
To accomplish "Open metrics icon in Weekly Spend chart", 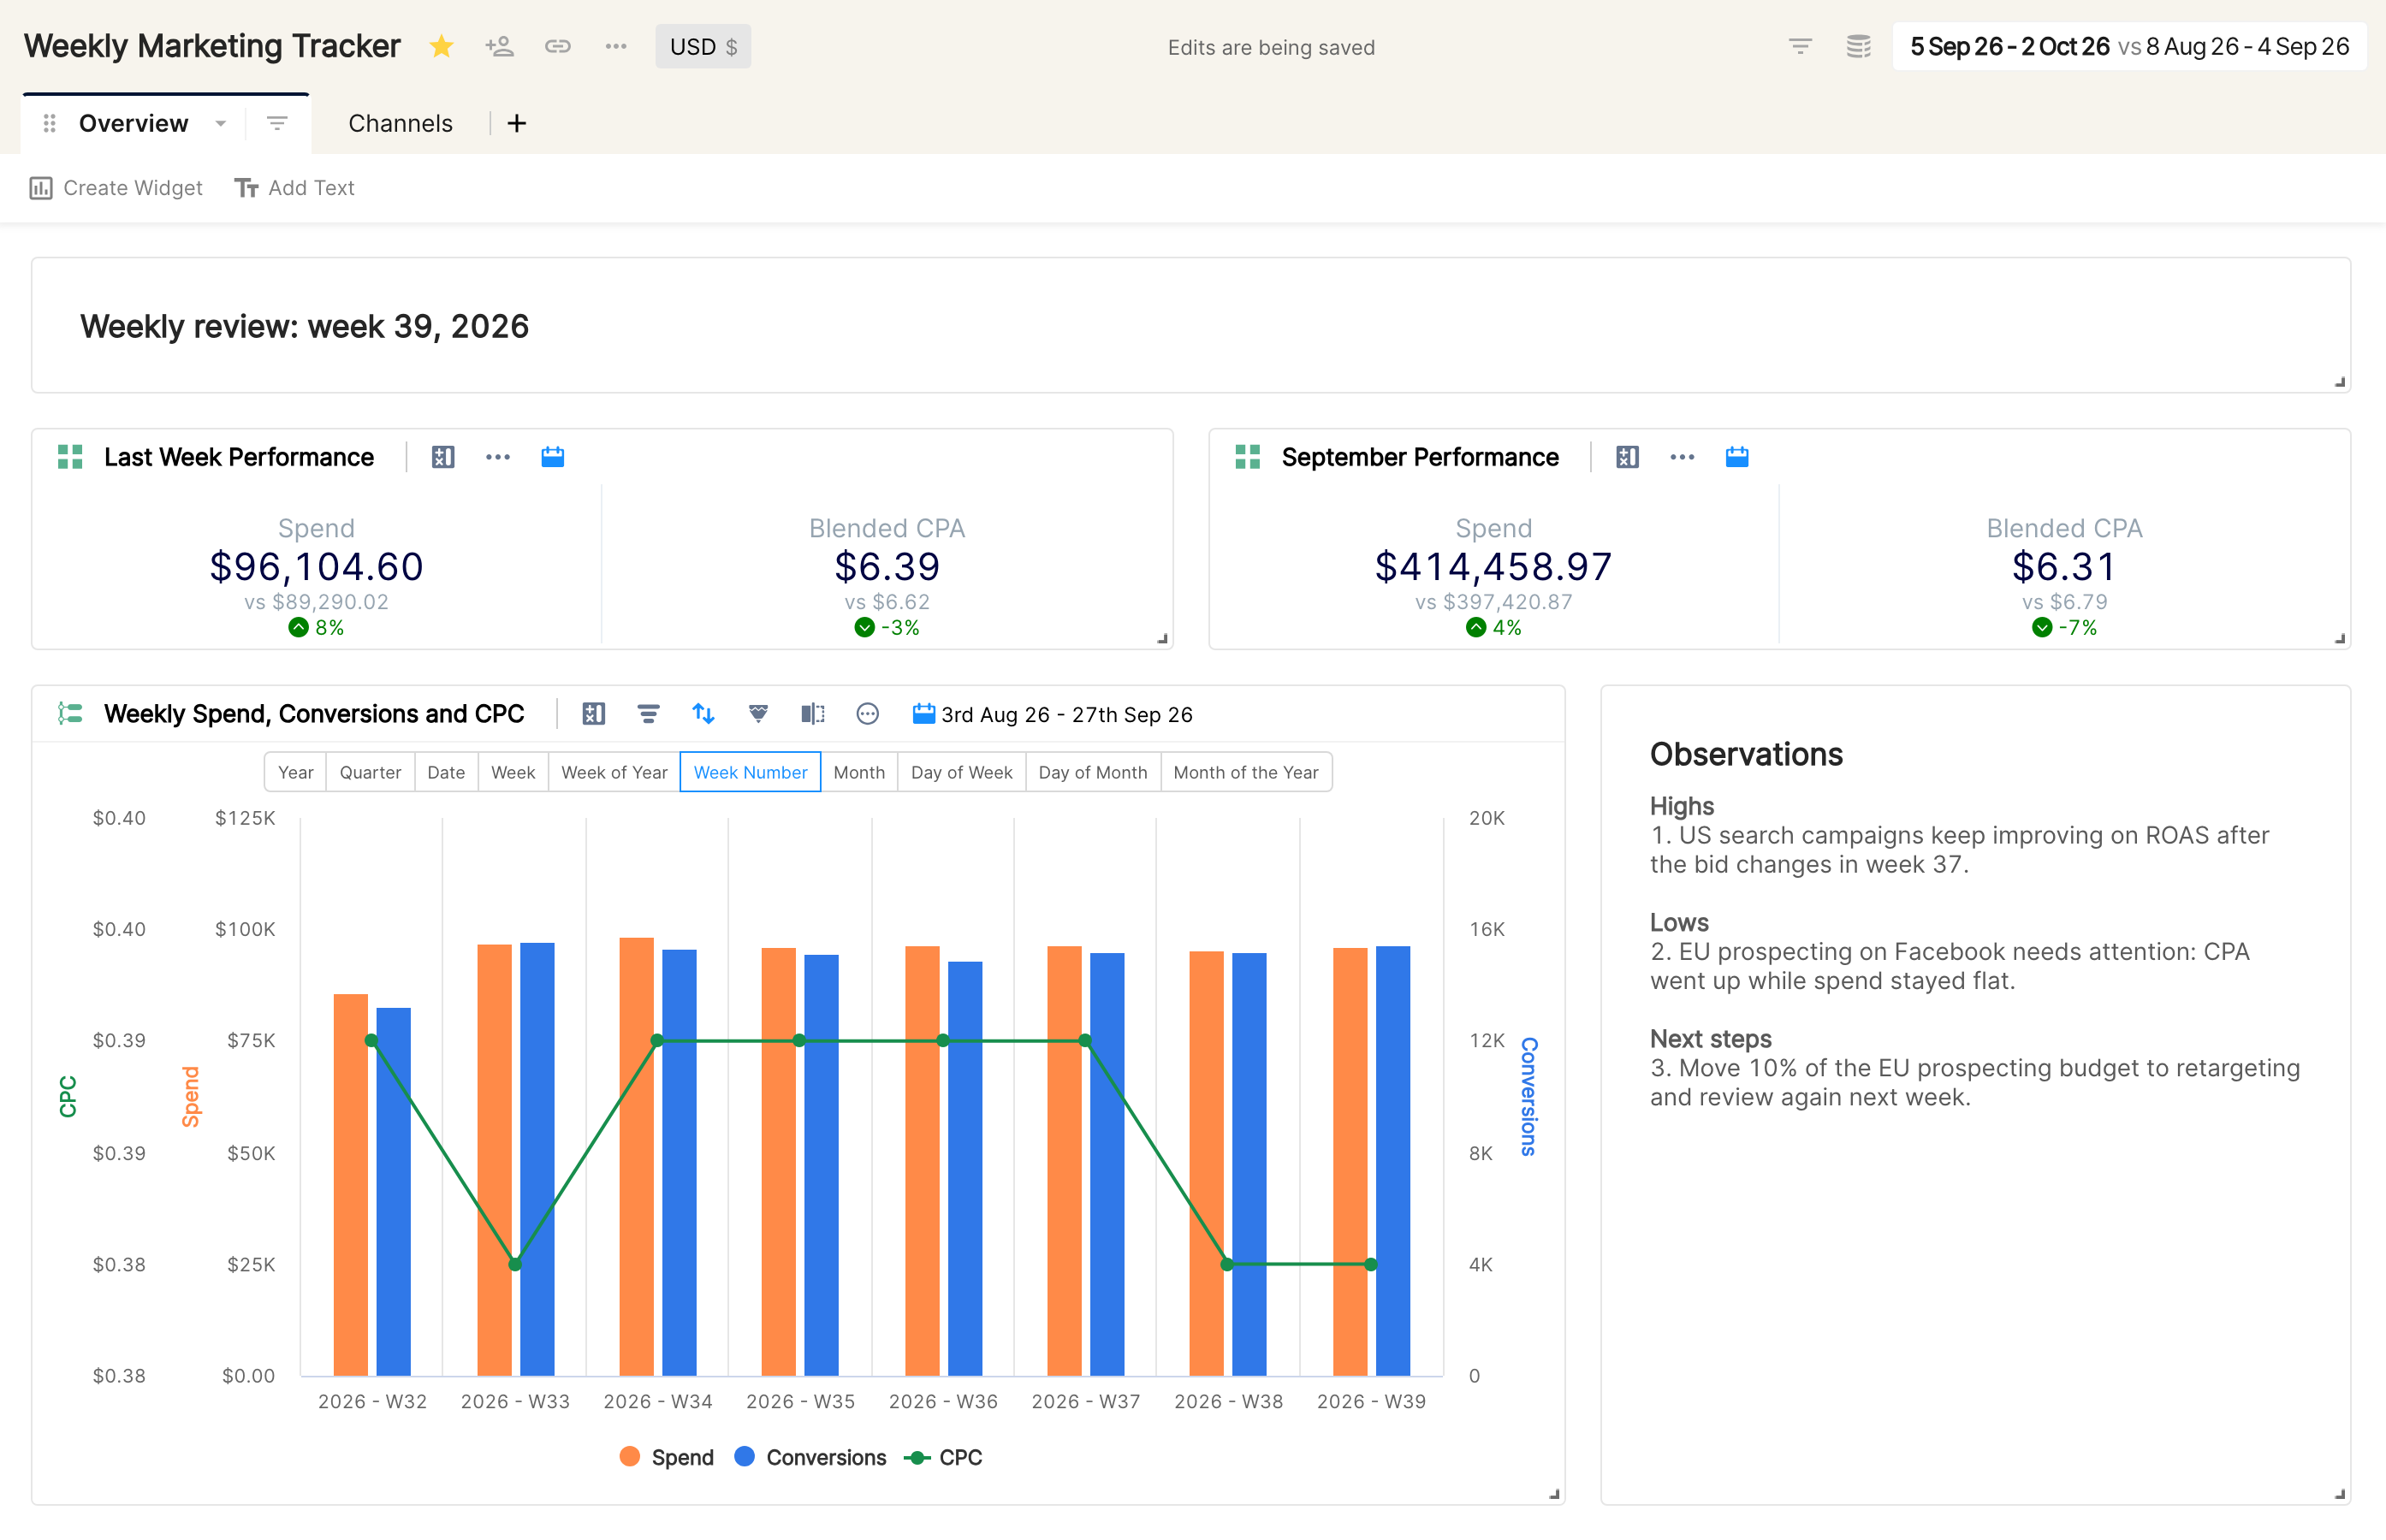I will click(x=594, y=713).
